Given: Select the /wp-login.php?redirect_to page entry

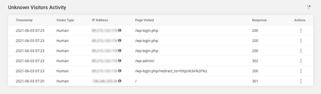Looking at the screenshot, I should pyautogui.click(x=171, y=71).
